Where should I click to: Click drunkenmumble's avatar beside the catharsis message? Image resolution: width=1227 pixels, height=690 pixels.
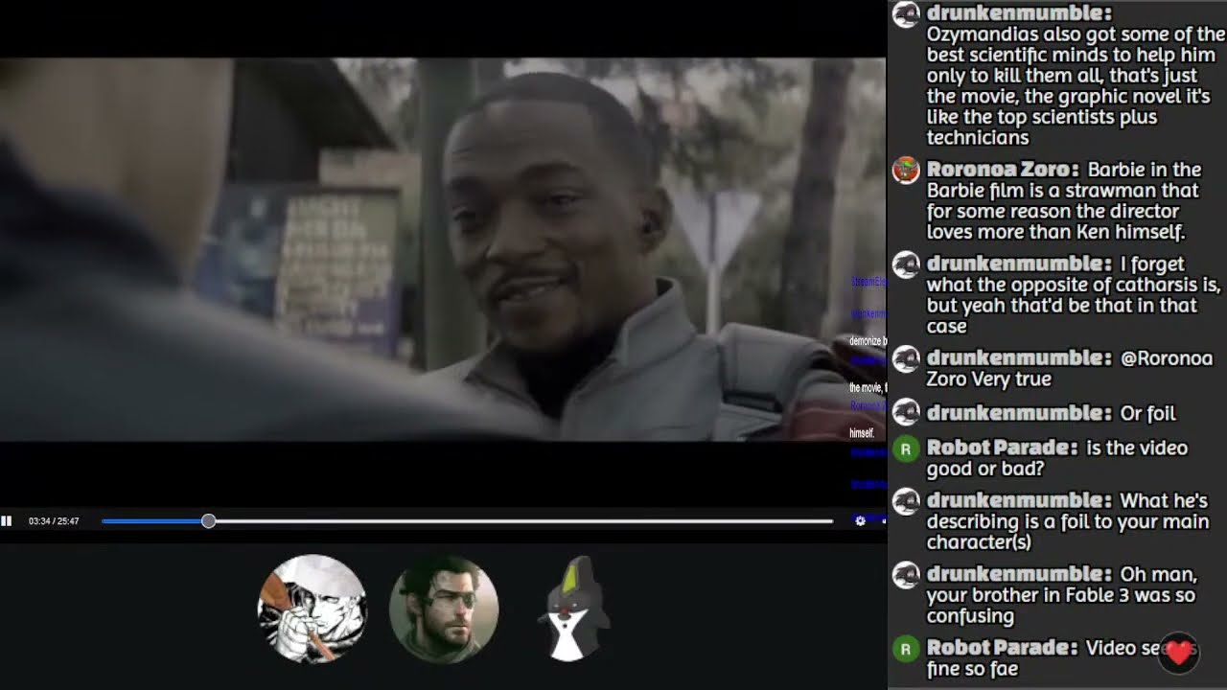tap(906, 264)
